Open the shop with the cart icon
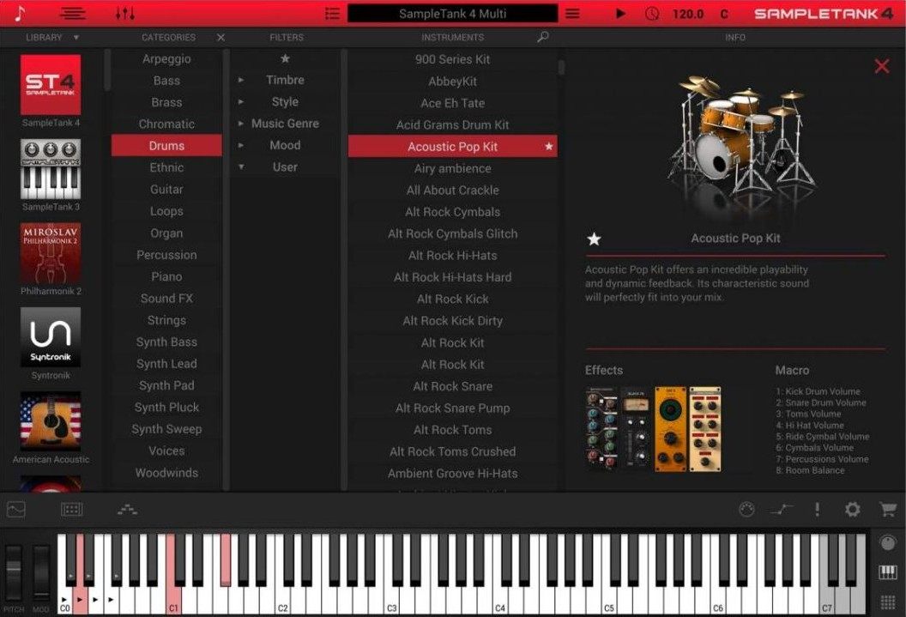The width and height of the screenshot is (906, 617). click(x=886, y=509)
